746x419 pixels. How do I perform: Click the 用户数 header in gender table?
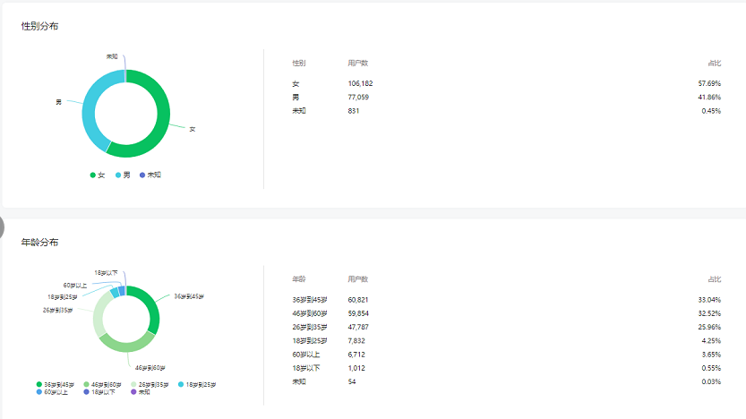[358, 63]
